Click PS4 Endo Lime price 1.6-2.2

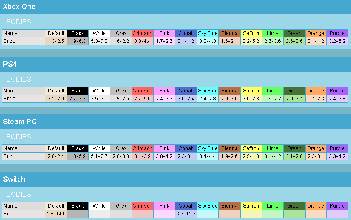coord(273,99)
